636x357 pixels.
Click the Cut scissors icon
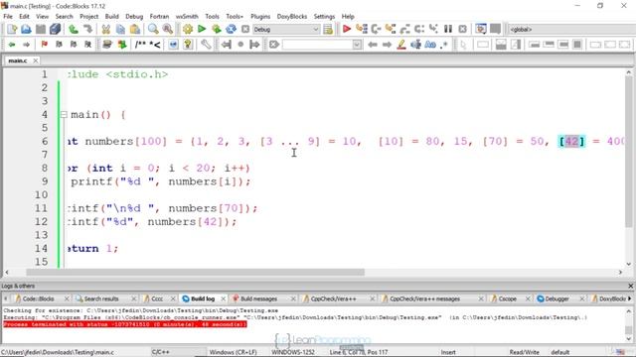pyautogui.click(x=106, y=29)
